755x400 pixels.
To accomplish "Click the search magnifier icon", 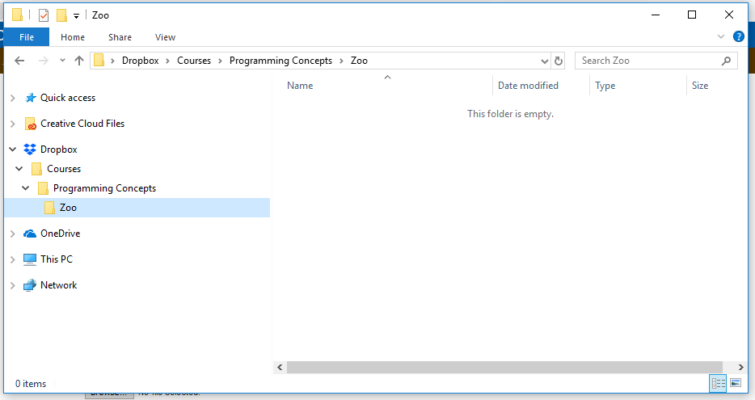I will click(726, 61).
